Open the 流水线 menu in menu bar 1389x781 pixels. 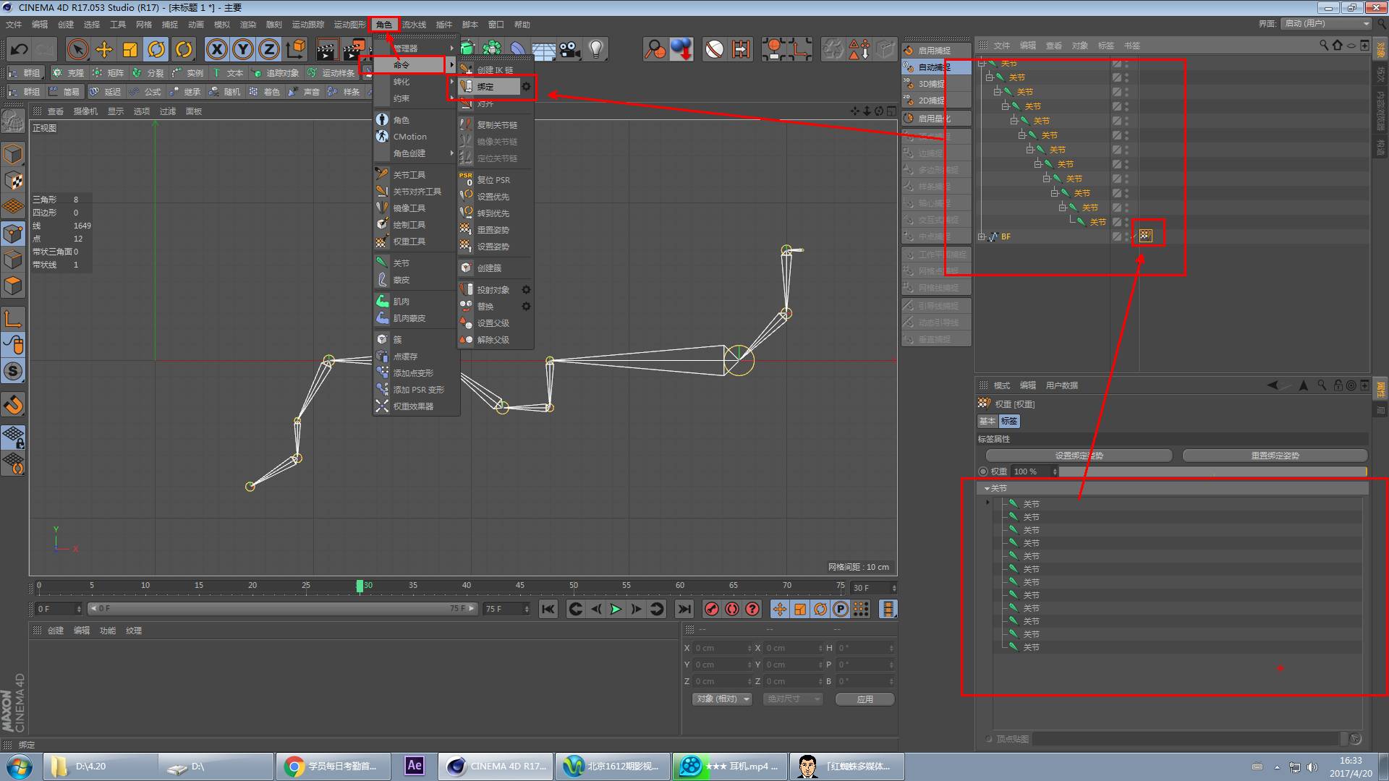[414, 25]
